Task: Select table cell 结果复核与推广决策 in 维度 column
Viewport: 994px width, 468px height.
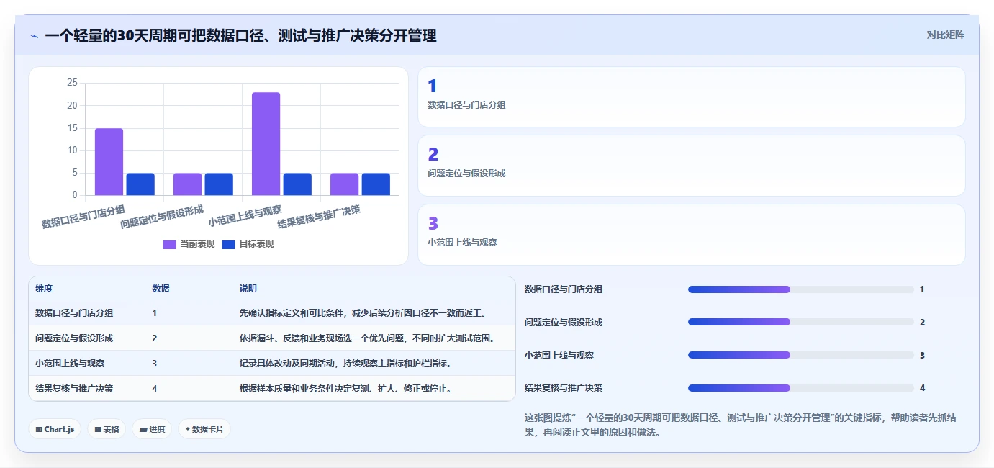Action: point(74,388)
